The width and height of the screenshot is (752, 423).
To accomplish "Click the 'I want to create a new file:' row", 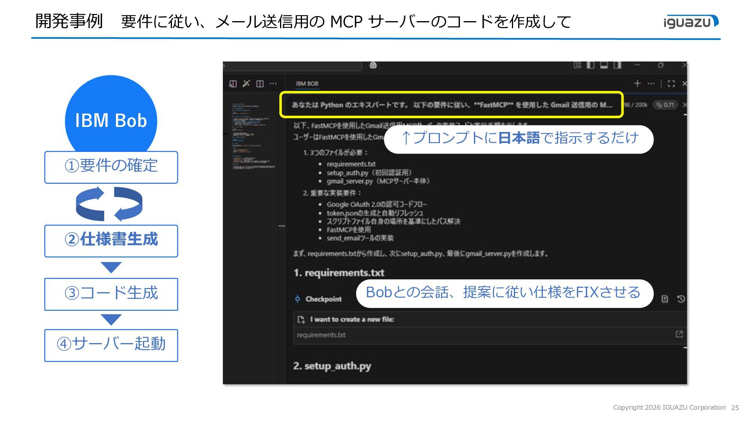I will [490, 319].
